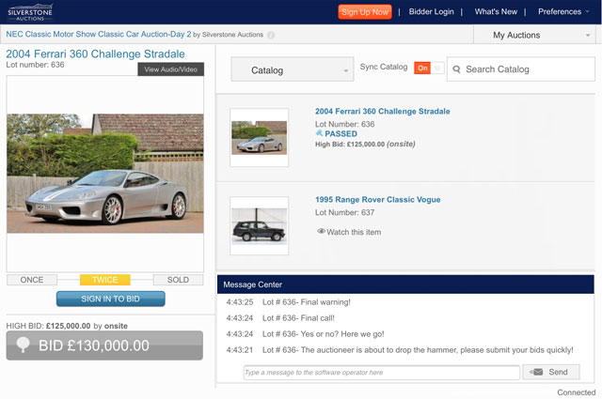This screenshot has width=602, height=399.
Task: Click the Range Rover thumbnail in catalog
Action: point(260,225)
